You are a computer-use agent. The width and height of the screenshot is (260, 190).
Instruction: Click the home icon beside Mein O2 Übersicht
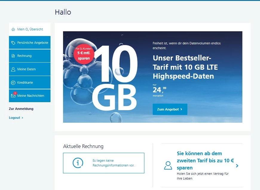pyautogui.click(x=13, y=29)
